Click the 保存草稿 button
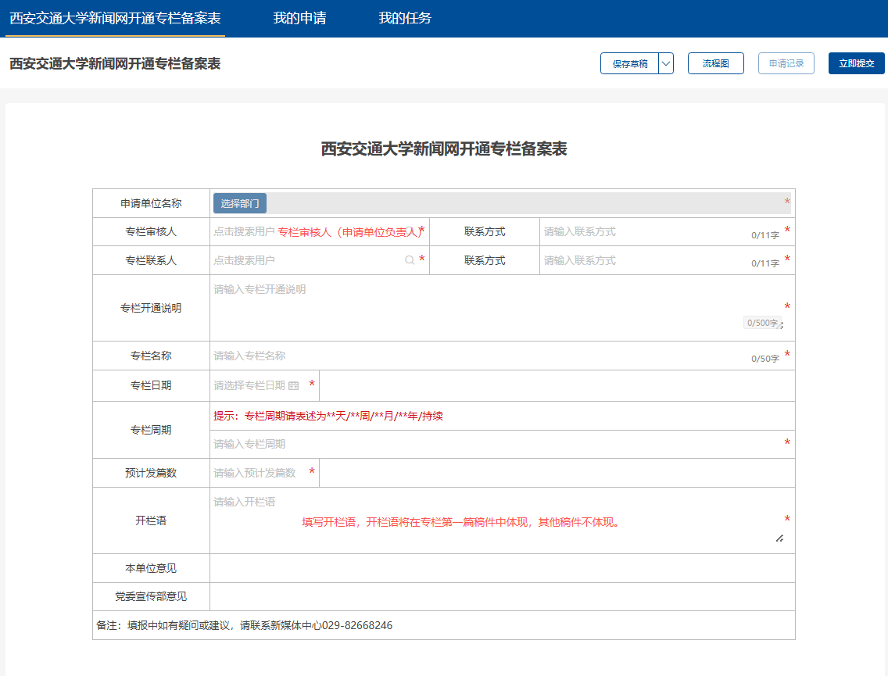Screen dimensions: 888x676 pos(630,64)
